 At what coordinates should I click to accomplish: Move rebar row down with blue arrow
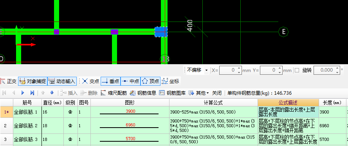coord(52,93)
